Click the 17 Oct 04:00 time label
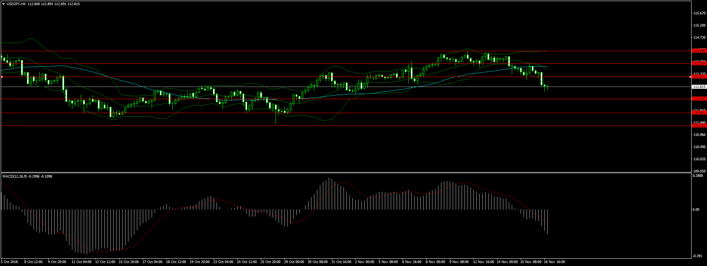Image resolution: width=707 pixels, height=266 pixels. pos(152,262)
